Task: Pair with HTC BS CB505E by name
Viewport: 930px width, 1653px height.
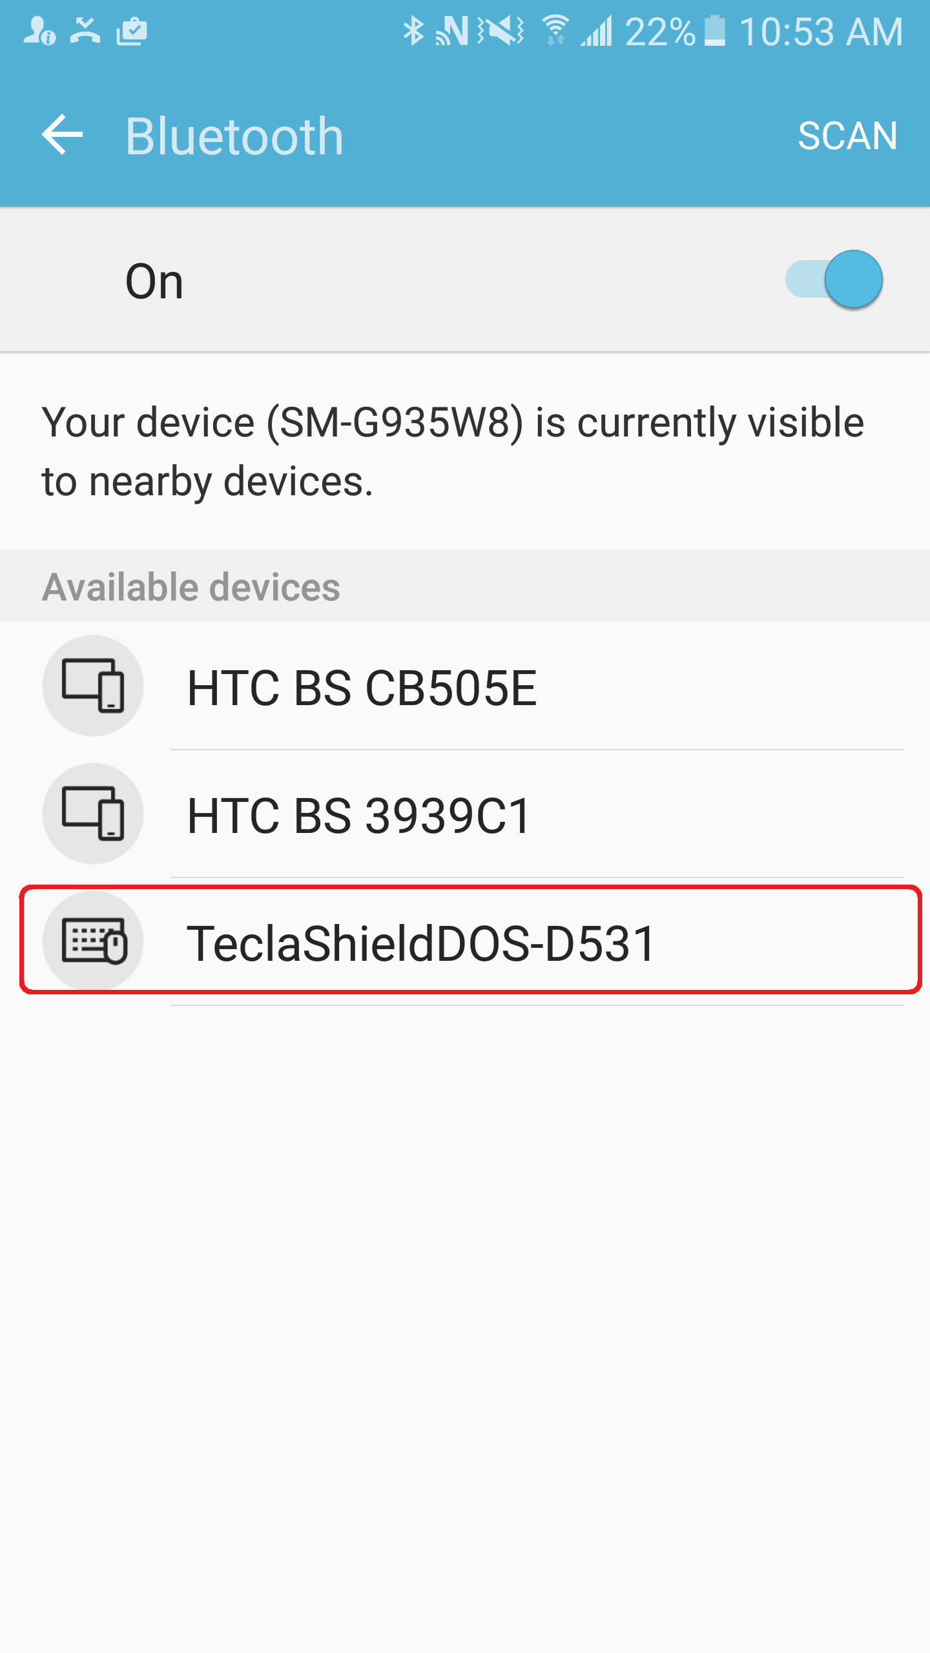Action: coord(362,688)
